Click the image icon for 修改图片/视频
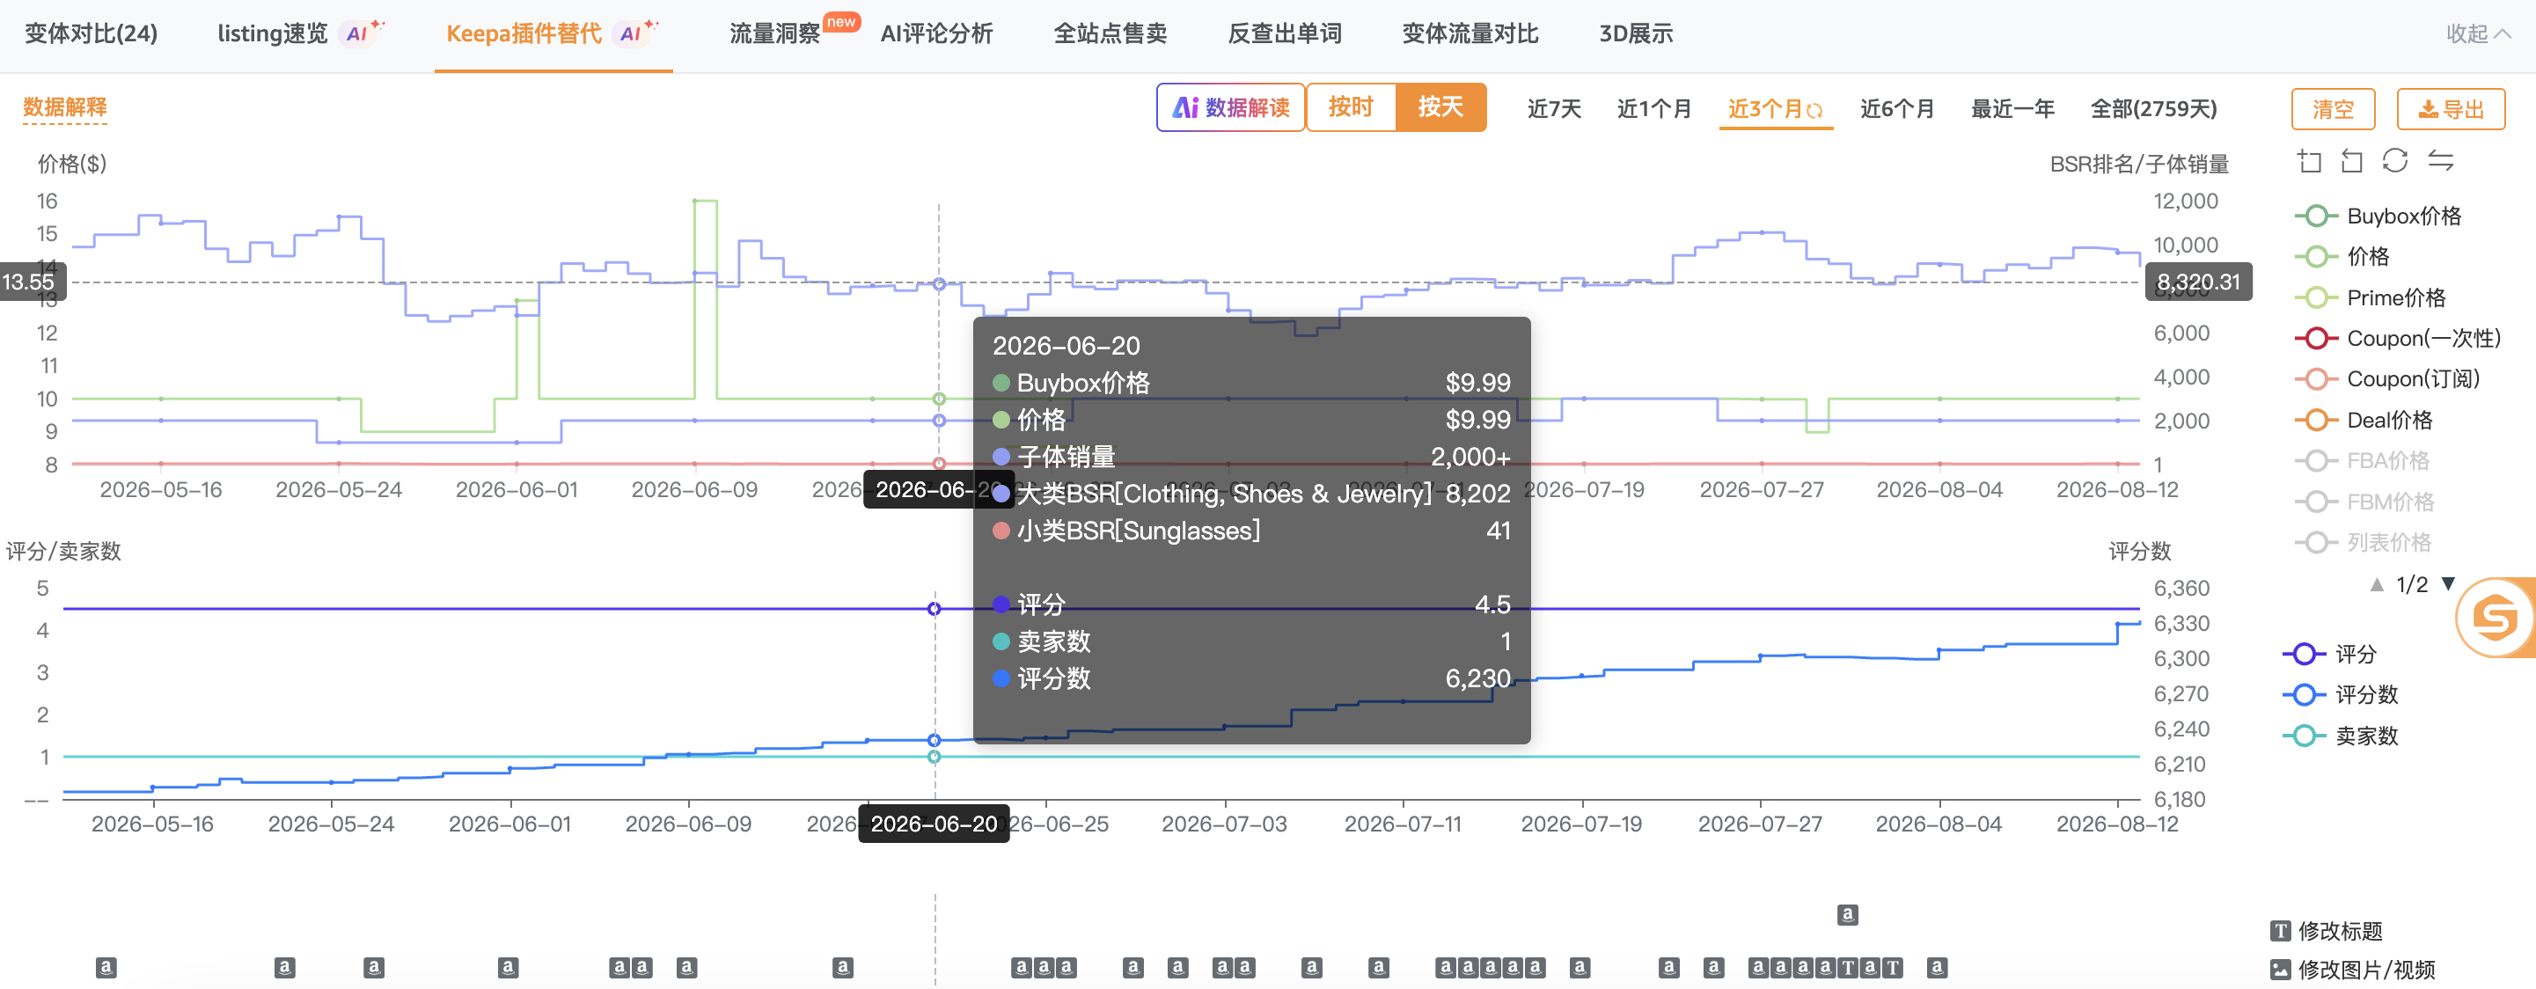Viewport: 2536px width, 989px height. click(x=2280, y=971)
